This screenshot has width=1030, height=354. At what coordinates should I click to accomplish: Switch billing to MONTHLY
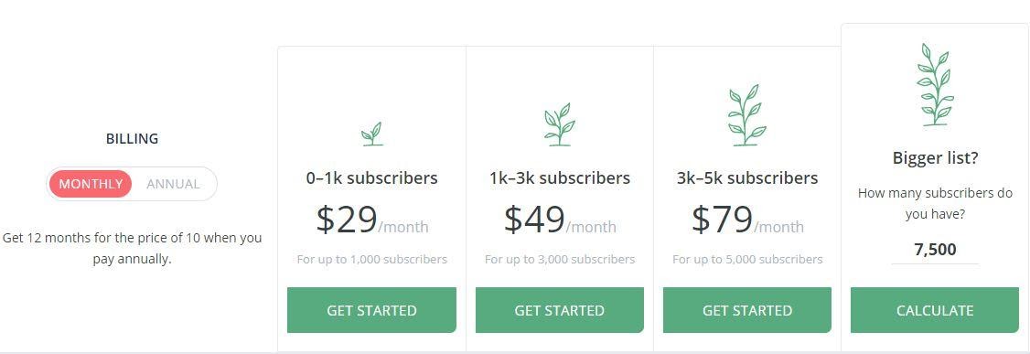point(91,184)
